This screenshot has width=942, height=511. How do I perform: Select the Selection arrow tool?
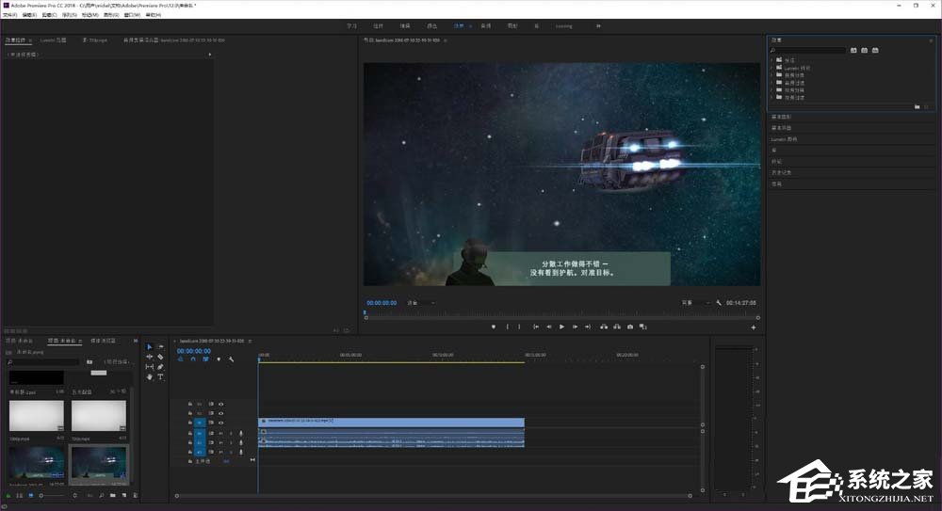(149, 347)
